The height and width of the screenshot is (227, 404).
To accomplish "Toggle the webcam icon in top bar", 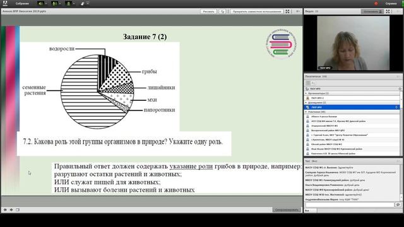I will coord(68,4).
